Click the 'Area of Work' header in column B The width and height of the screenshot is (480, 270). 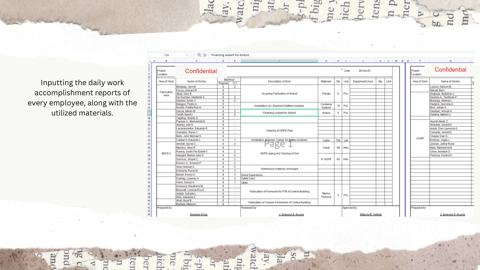pyautogui.click(x=166, y=81)
